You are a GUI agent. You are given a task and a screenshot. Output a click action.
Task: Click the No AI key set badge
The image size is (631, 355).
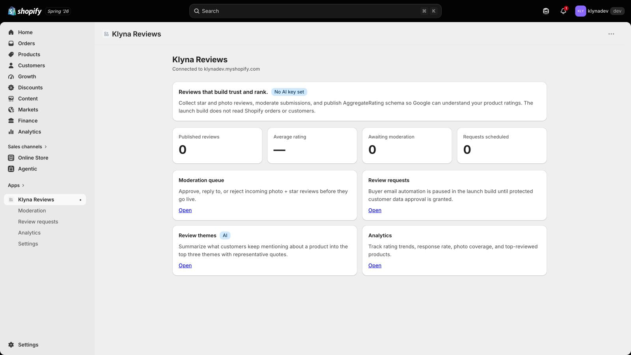coord(289,92)
